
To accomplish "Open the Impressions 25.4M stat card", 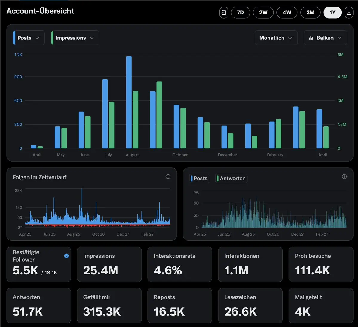I will pos(109,264).
